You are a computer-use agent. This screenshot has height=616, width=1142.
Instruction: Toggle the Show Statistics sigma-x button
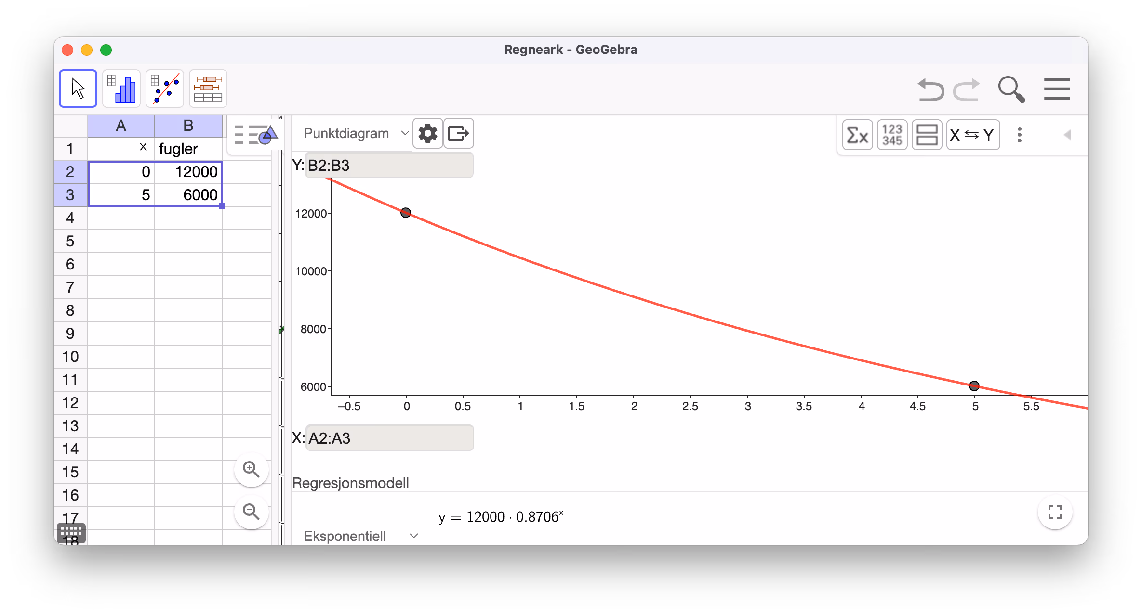click(857, 135)
